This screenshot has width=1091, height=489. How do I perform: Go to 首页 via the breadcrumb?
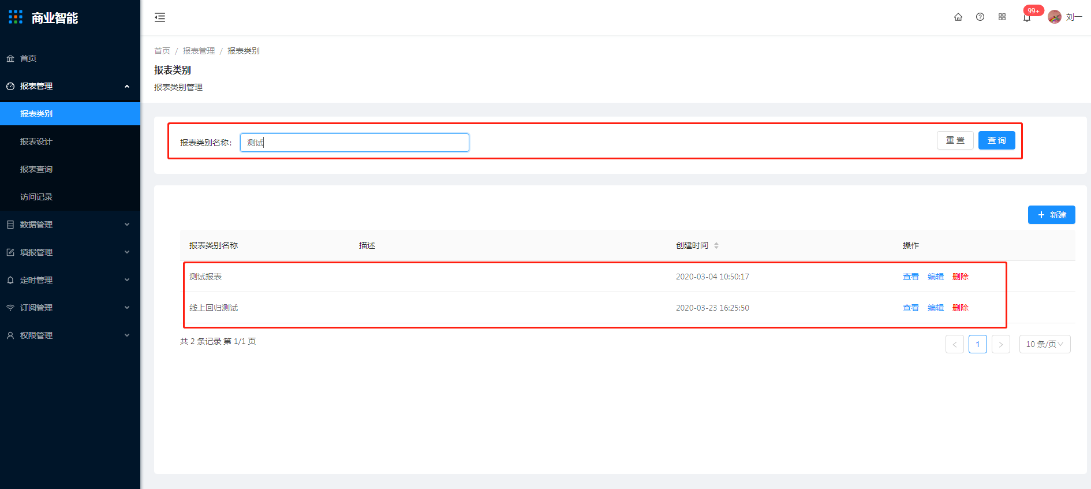[162, 51]
